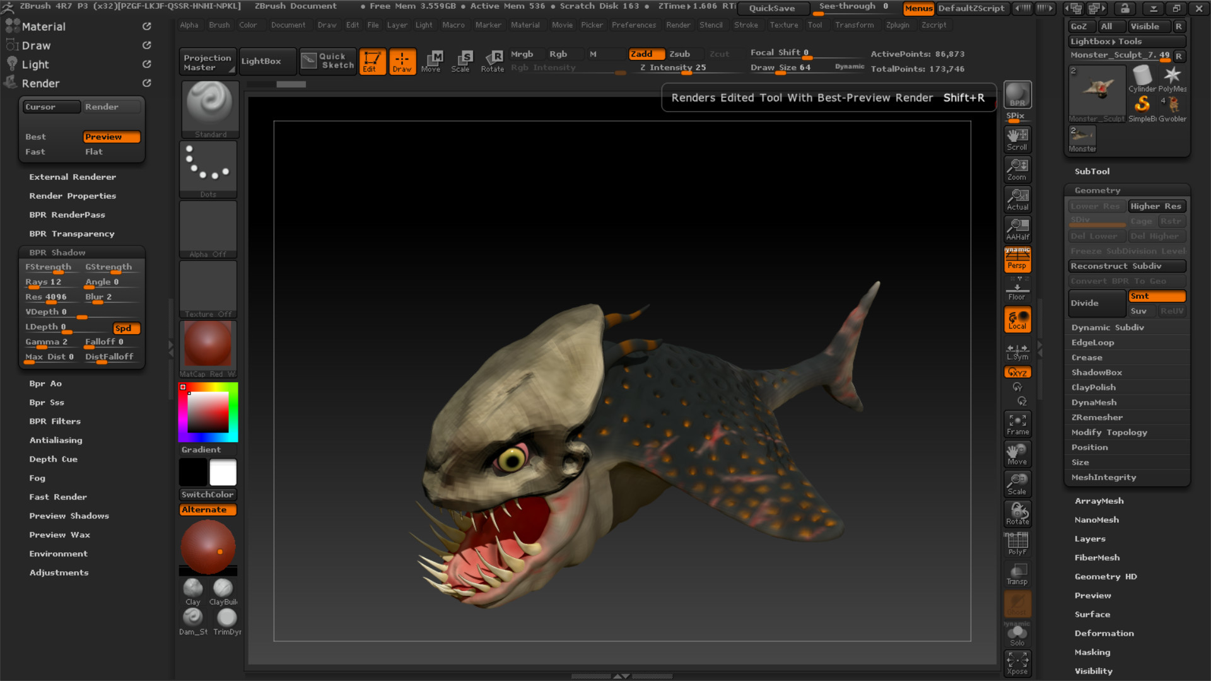Click the Xpose icon

click(1017, 664)
